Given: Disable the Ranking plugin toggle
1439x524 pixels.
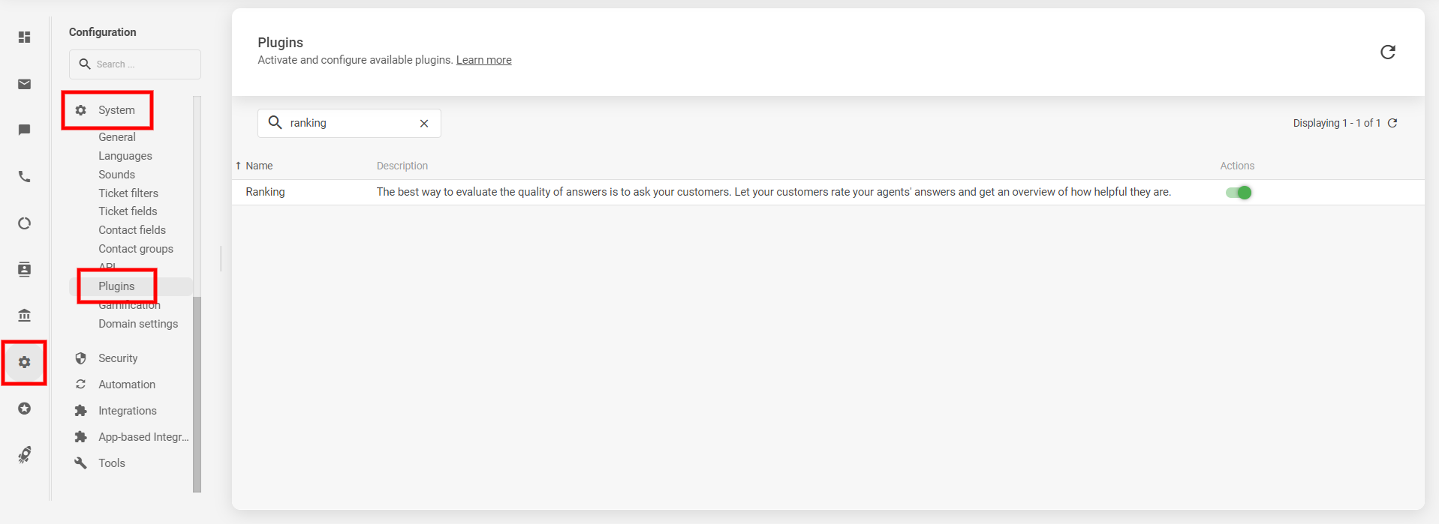Looking at the screenshot, I should [x=1239, y=193].
